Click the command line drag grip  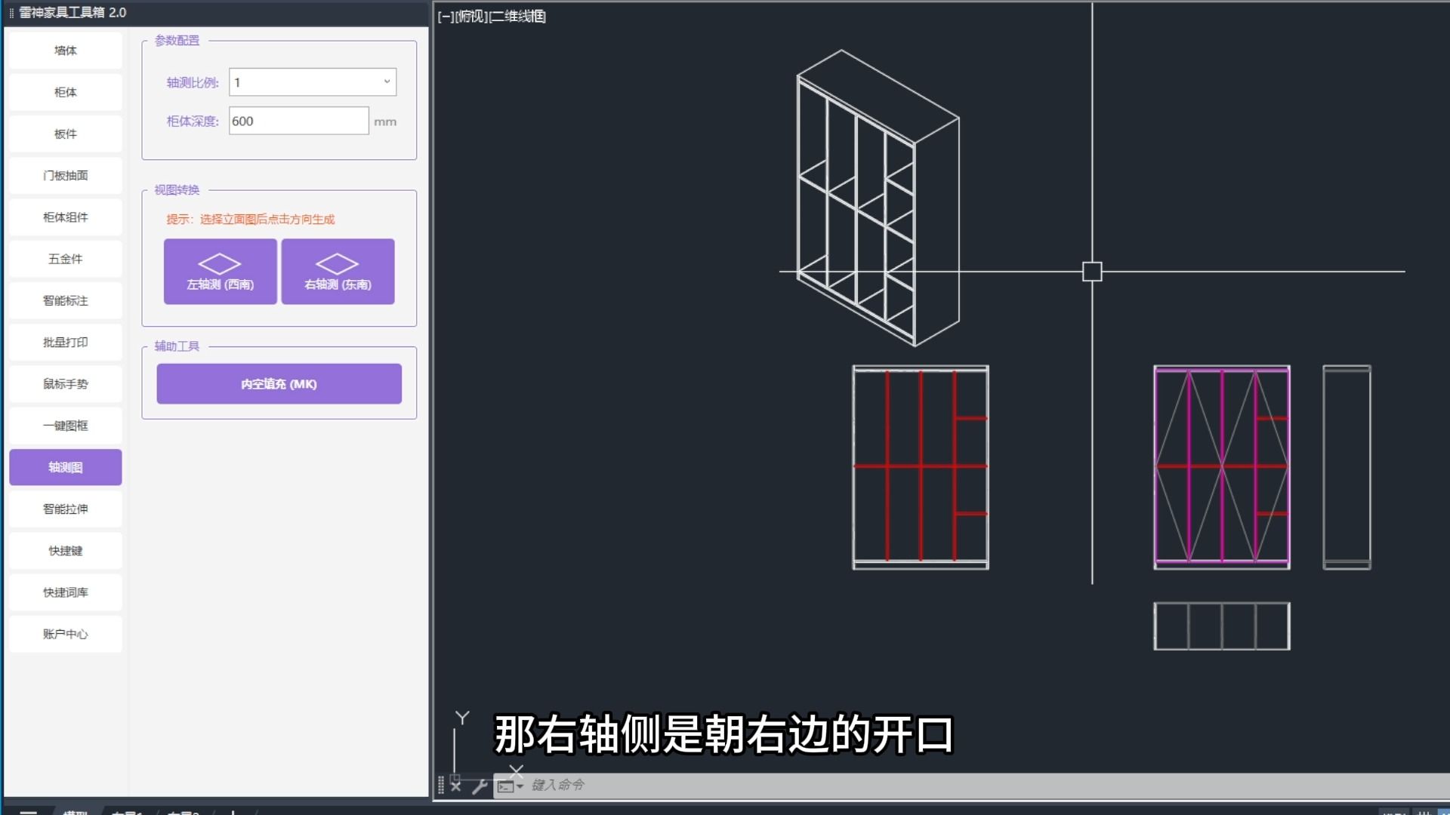tap(441, 786)
